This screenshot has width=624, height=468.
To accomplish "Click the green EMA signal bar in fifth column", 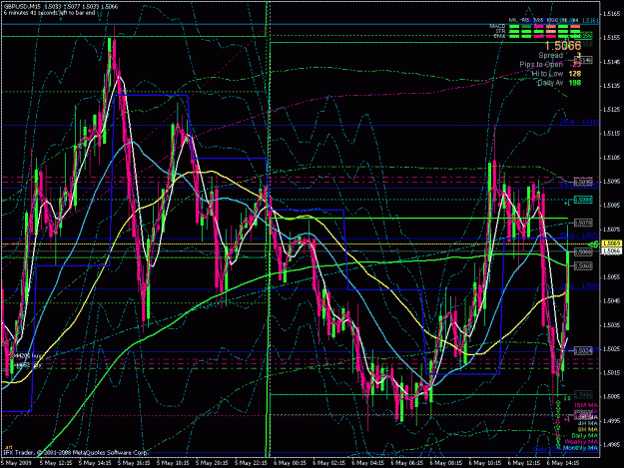I will (563, 36).
